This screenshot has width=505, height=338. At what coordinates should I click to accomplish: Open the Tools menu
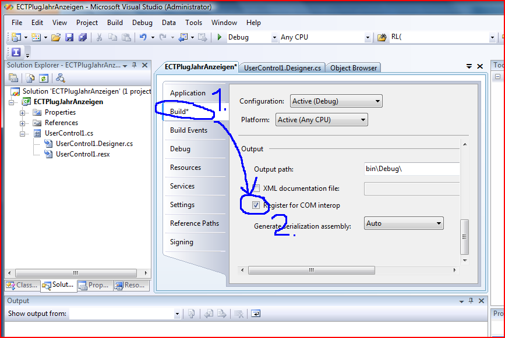(x=193, y=23)
